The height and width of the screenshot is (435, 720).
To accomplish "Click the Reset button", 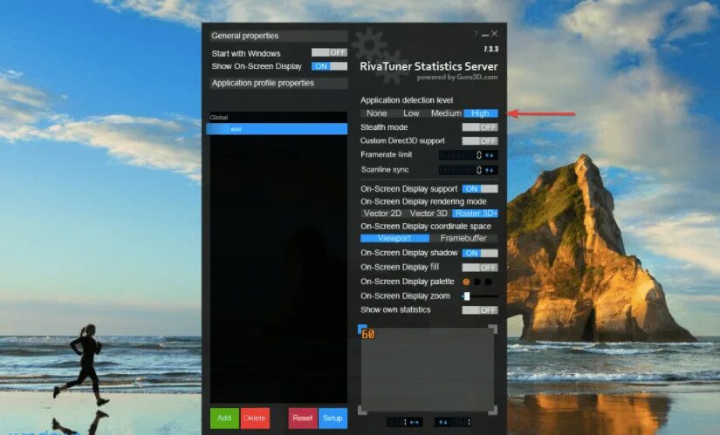I will click(303, 418).
